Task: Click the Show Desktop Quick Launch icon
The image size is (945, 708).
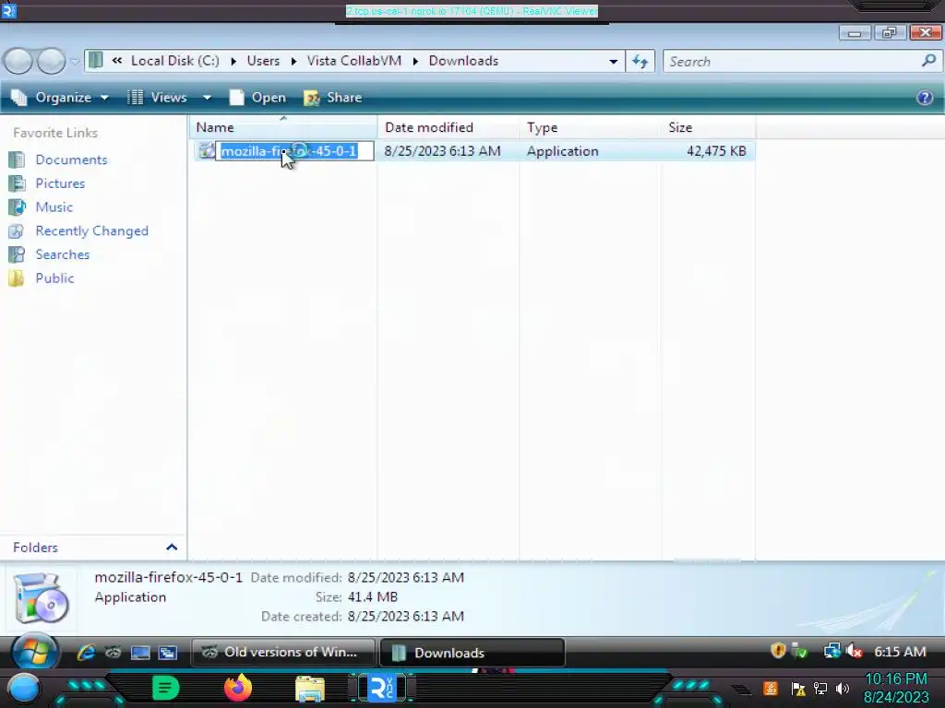Action: [x=140, y=653]
